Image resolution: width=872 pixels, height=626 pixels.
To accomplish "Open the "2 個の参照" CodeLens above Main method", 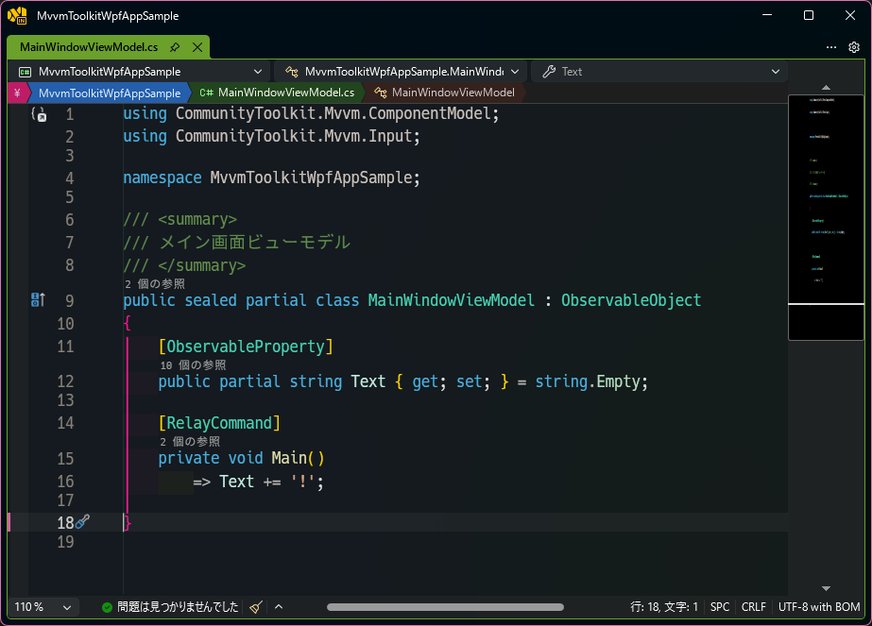I will click(x=190, y=442).
